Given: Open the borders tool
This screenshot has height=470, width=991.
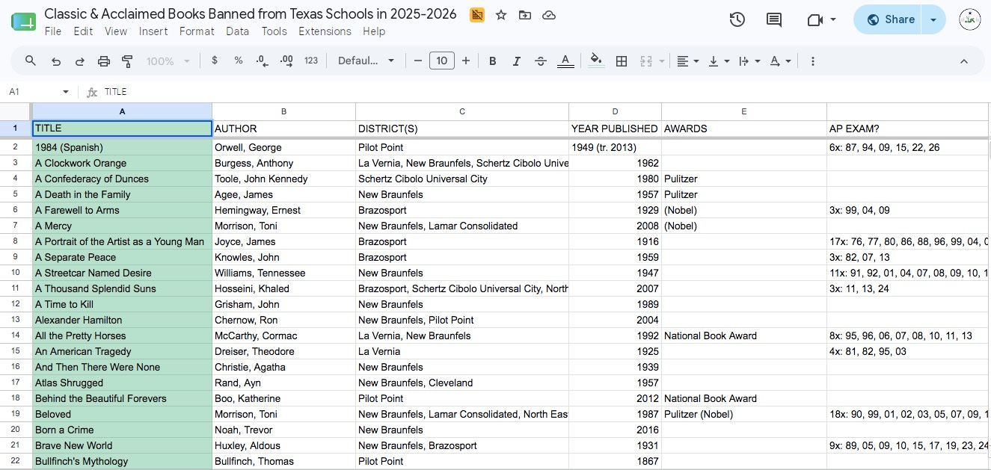Looking at the screenshot, I should [622, 61].
